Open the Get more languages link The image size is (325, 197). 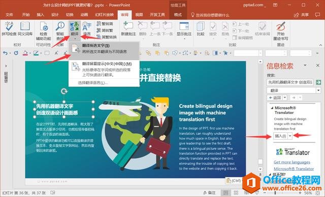(x=292, y=162)
